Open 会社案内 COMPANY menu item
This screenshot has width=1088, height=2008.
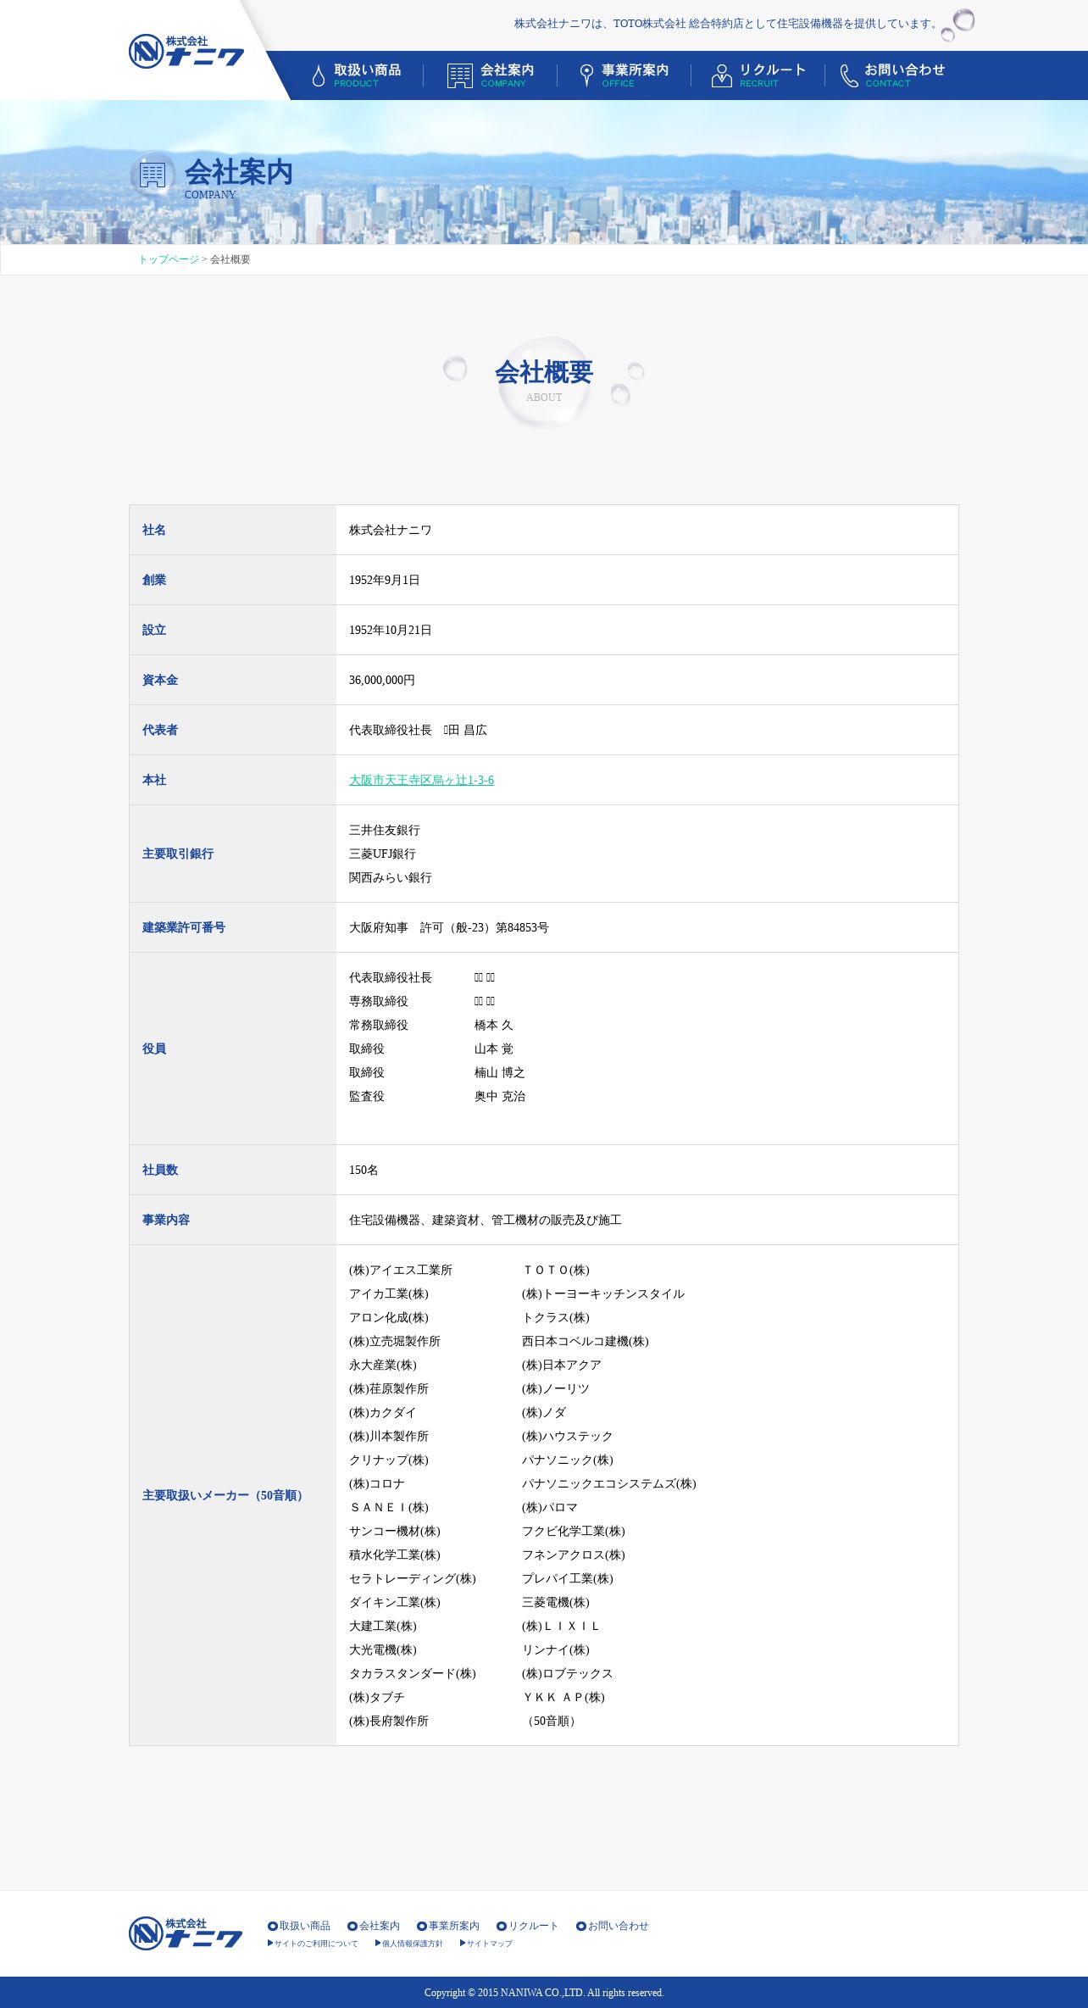click(x=491, y=75)
